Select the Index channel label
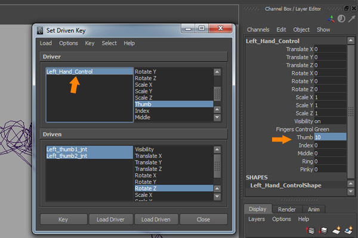 pyautogui.click(x=305, y=145)
